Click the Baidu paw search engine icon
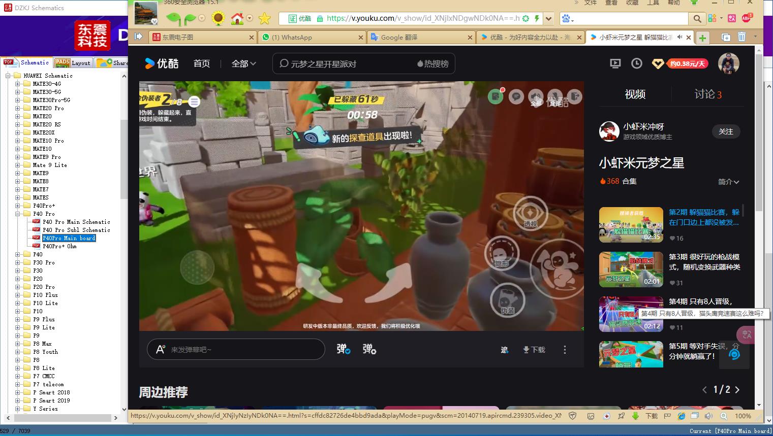 click(566, 19)
